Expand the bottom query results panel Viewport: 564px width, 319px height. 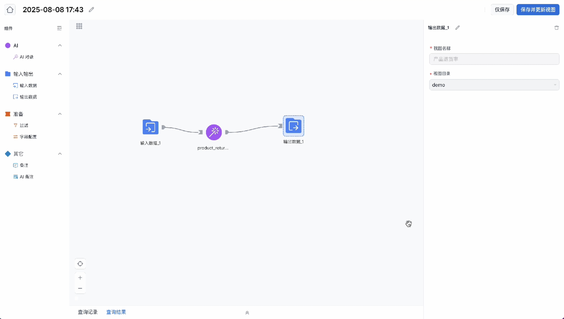pos(247,313)
